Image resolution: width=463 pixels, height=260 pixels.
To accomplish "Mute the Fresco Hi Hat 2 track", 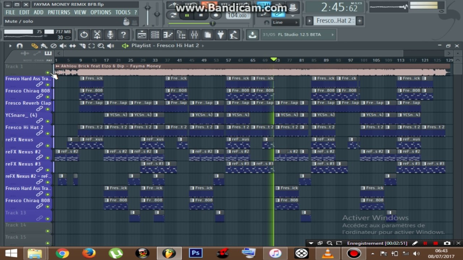I will (47, 134).
